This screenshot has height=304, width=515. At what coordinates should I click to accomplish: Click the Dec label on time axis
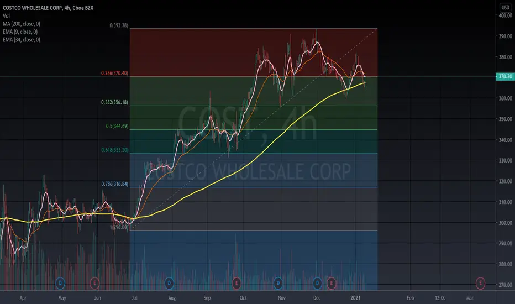[x=317, y=298]
